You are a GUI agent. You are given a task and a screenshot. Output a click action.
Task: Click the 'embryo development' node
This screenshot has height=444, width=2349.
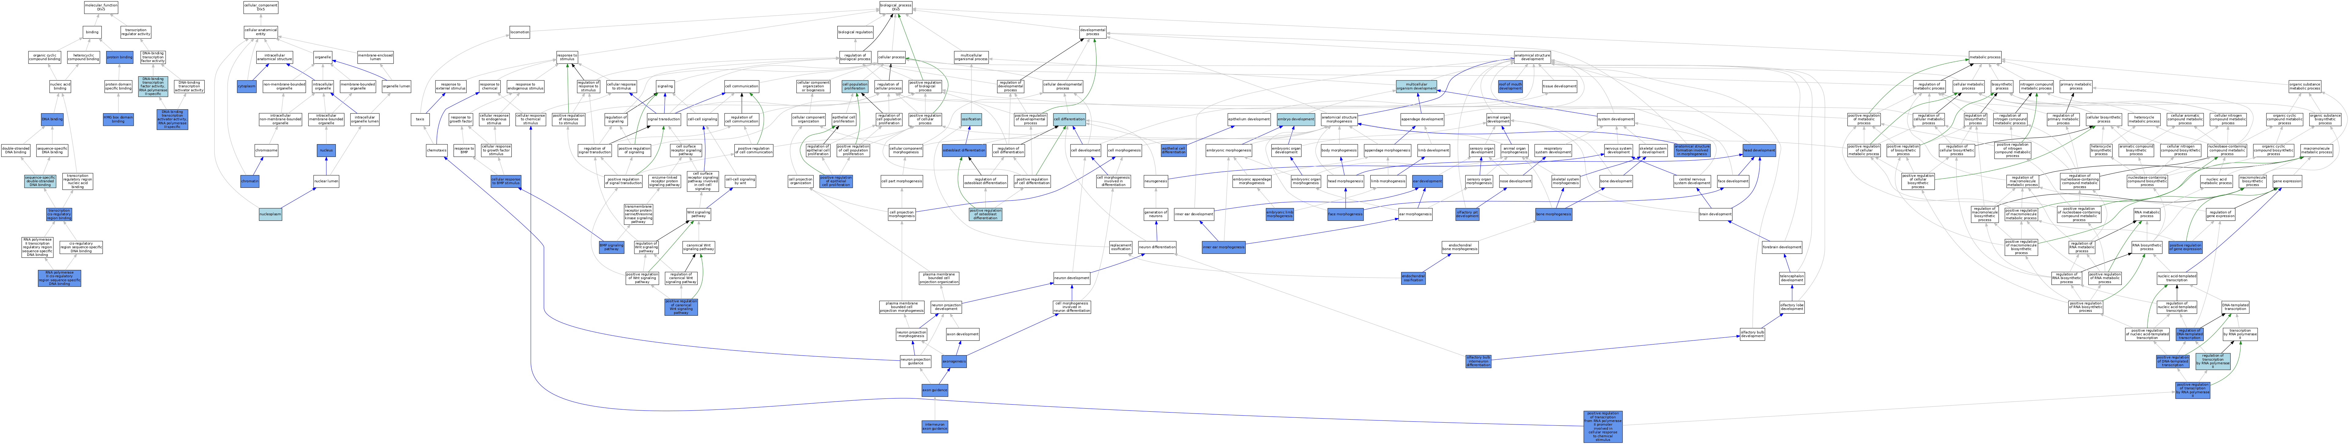pyautogui.click(x=1296, y=119)
